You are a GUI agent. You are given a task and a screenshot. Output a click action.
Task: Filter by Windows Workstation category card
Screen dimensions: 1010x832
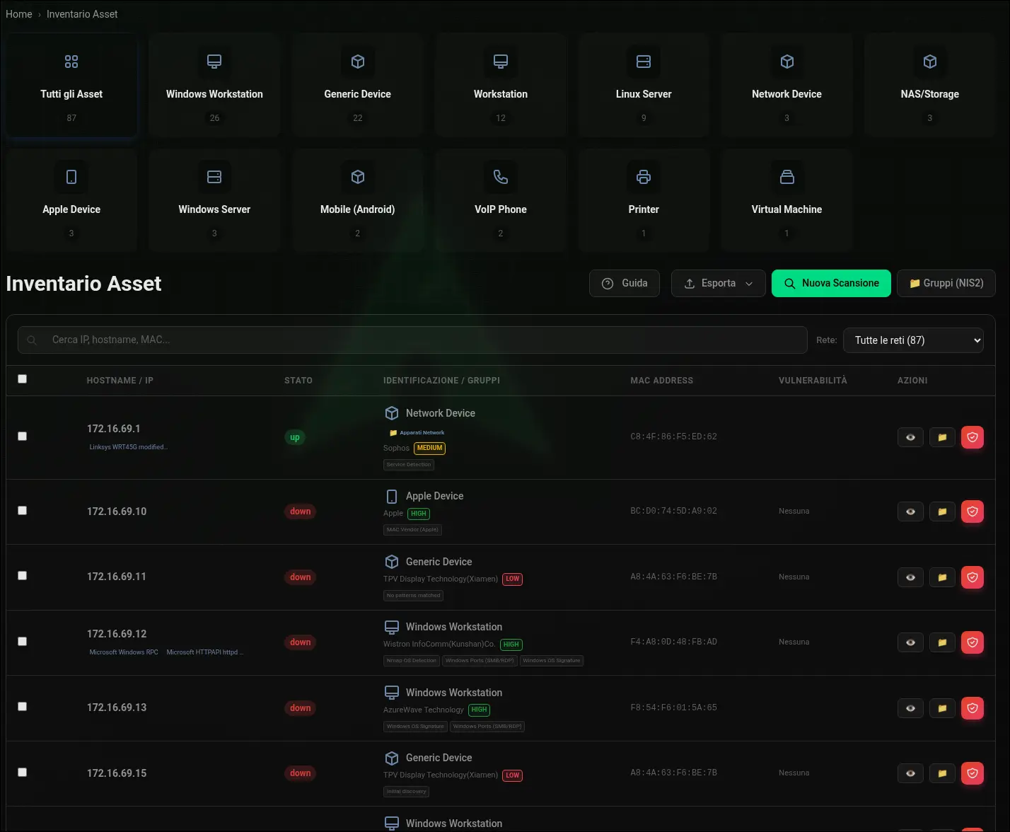tap(214, 85)
